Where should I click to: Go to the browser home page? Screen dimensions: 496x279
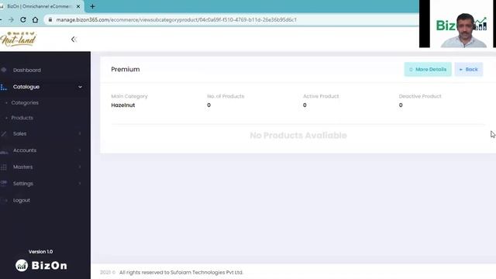coord(35,19)
